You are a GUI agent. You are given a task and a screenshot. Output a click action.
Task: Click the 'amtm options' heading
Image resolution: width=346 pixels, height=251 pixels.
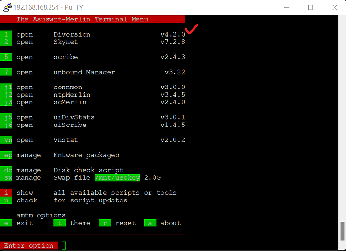pyautogui.click(x=41, y=215)
